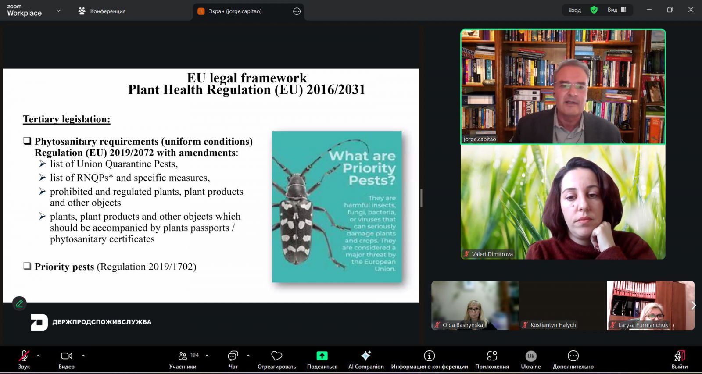Click the green encryption shield icon
This screenshot has width=702, height=374.
[594, 10]
